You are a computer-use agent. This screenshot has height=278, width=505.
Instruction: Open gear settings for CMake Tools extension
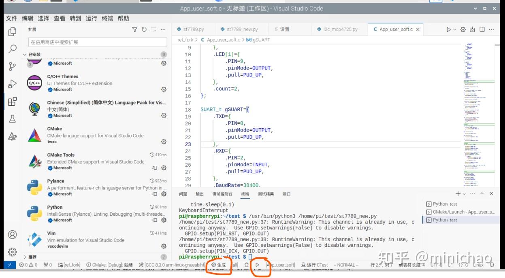click(x=164, y=168)
